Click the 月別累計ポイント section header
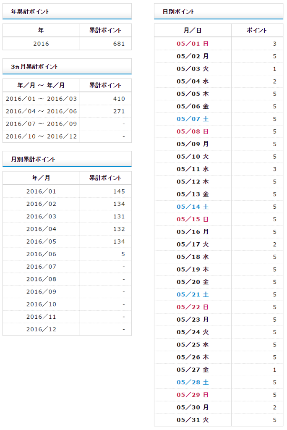The height and width of the screenshot is (430, 287). point(67,159)
